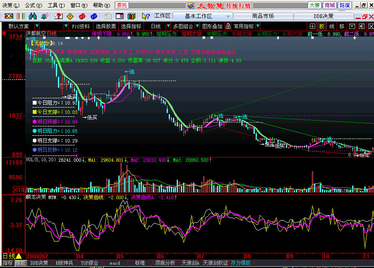
Task: Select the 顶底分析 bottom tab
Action: (x=165, y=263)
